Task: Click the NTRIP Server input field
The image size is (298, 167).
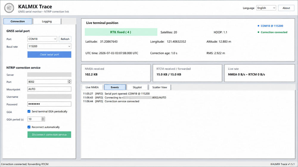Action: (49, 75)
